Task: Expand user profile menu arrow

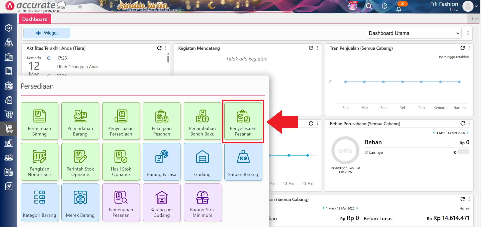Action: tap(476, 6)
